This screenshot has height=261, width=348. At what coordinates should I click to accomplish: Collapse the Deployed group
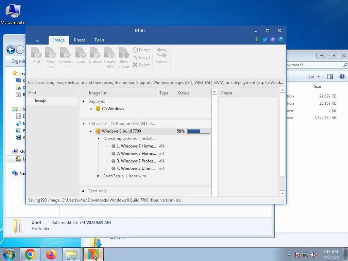point(83,101)
